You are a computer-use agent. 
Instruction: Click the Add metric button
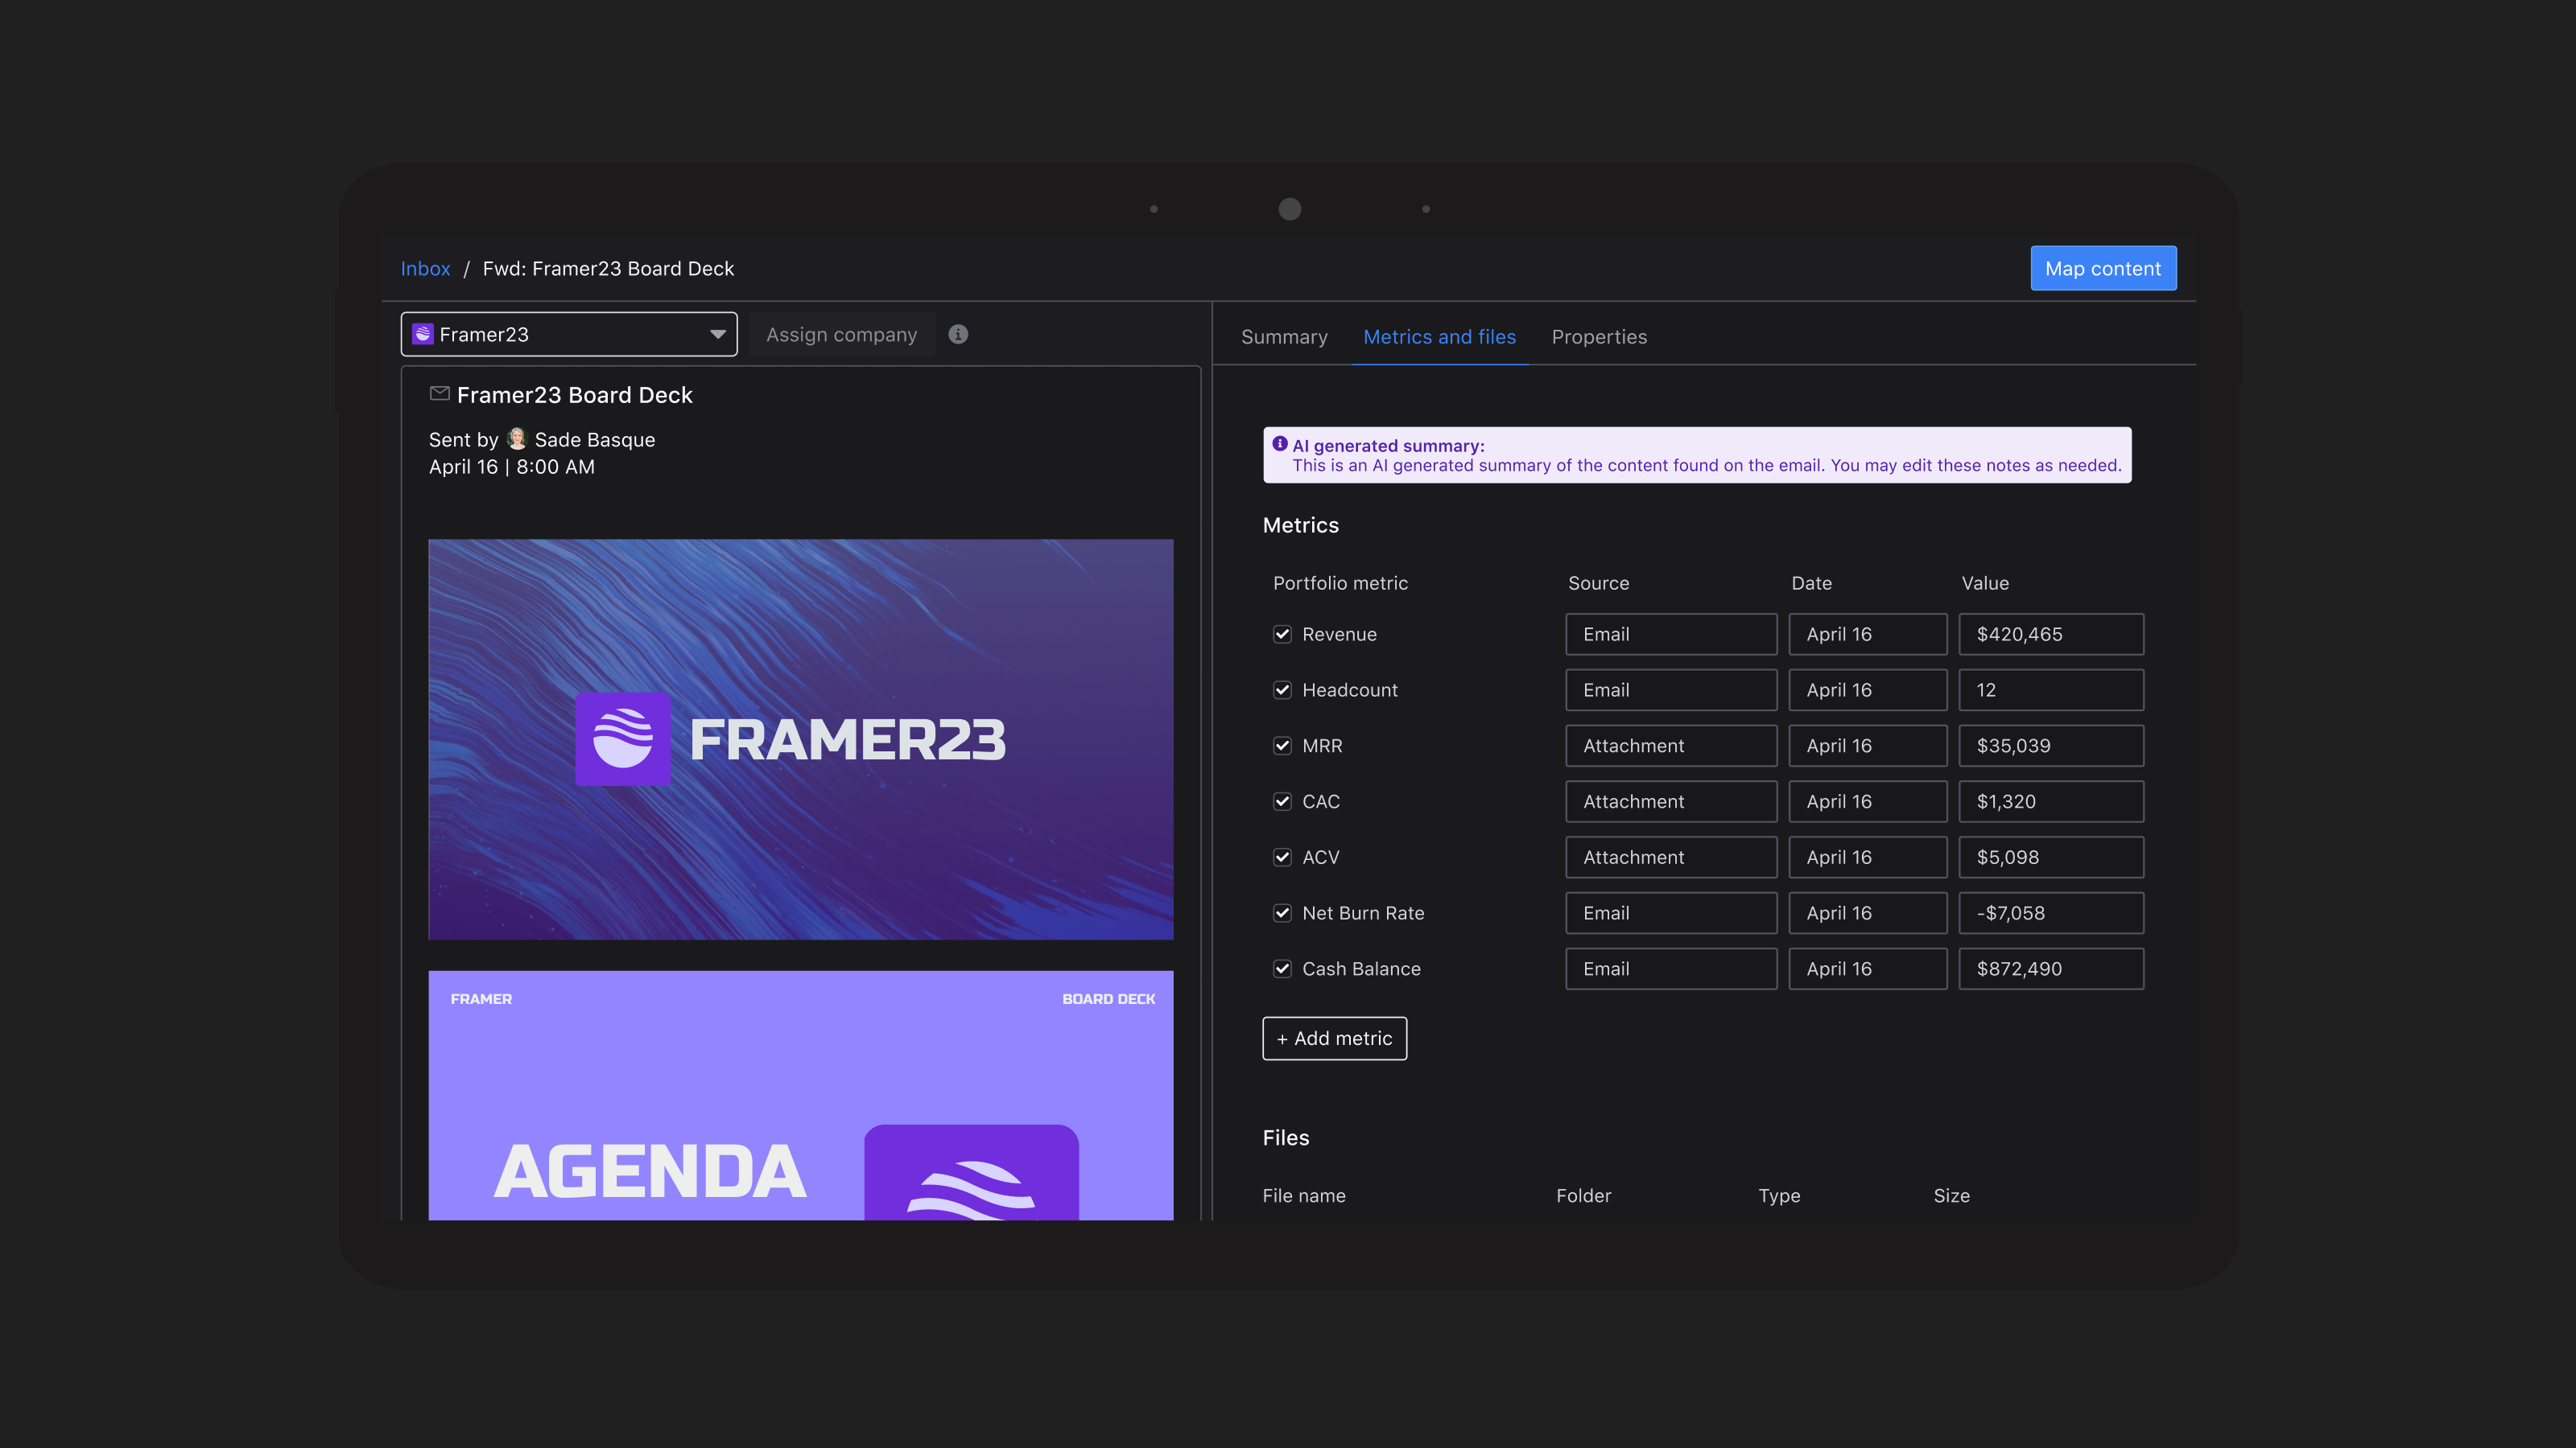tap(1334, 1039)
